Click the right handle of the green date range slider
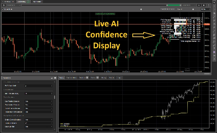The image size is (217, 133). (x=180, y=5)
